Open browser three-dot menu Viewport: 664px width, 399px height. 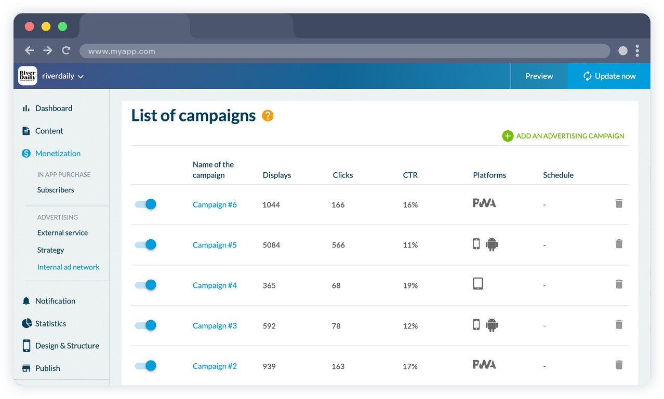(x=637, y=50)
